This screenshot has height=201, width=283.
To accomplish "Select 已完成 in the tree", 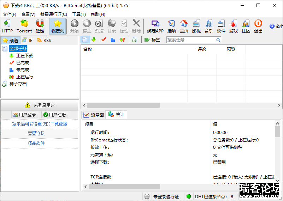I will tap(23, 63).
